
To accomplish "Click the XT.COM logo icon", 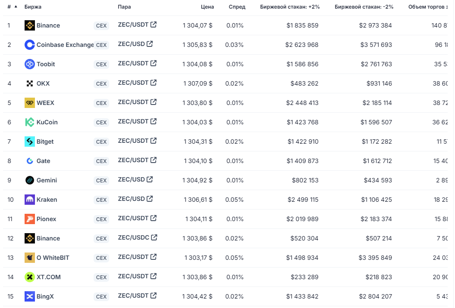I will 30,277.
